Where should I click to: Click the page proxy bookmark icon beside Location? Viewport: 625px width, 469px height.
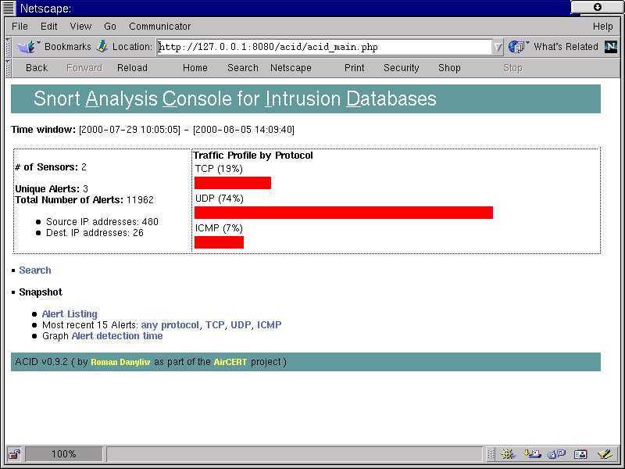pos(102,46)
